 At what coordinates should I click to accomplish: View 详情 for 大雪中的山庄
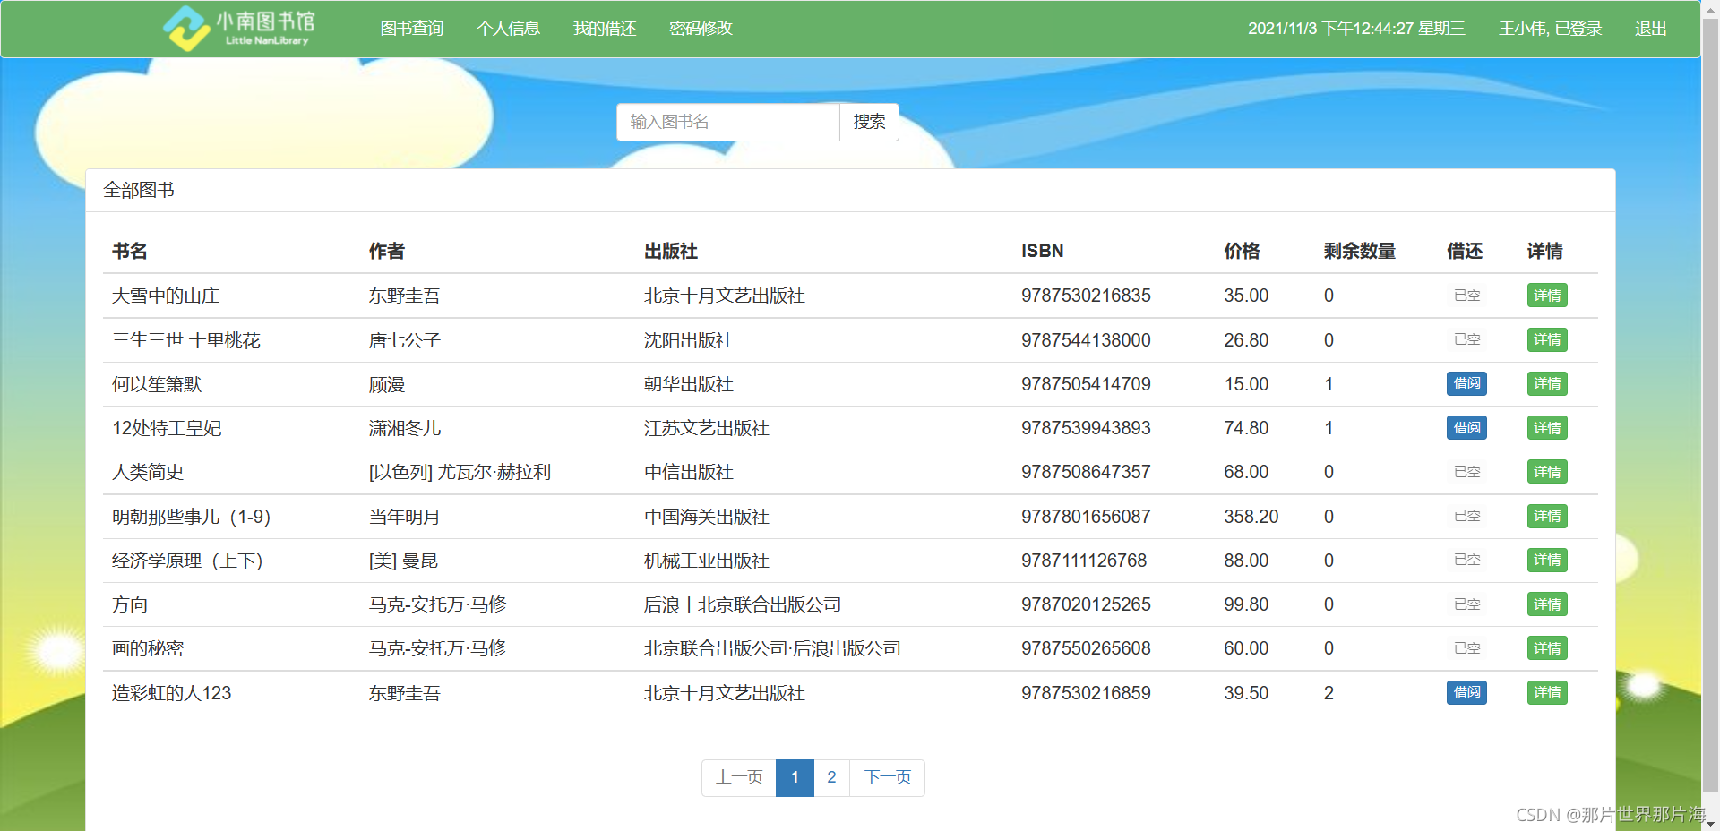1547,296
